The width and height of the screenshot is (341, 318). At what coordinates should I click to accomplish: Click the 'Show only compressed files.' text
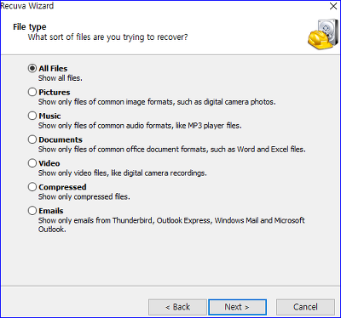(x=84, y=196)
